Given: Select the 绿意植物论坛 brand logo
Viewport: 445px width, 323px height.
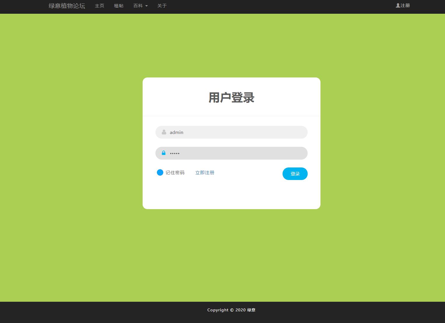Looking at the screenshot, I should [66, 6].
